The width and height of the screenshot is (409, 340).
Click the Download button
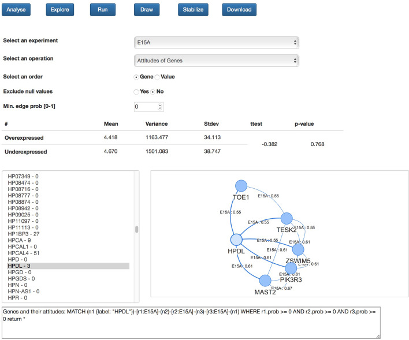point(239,10)
